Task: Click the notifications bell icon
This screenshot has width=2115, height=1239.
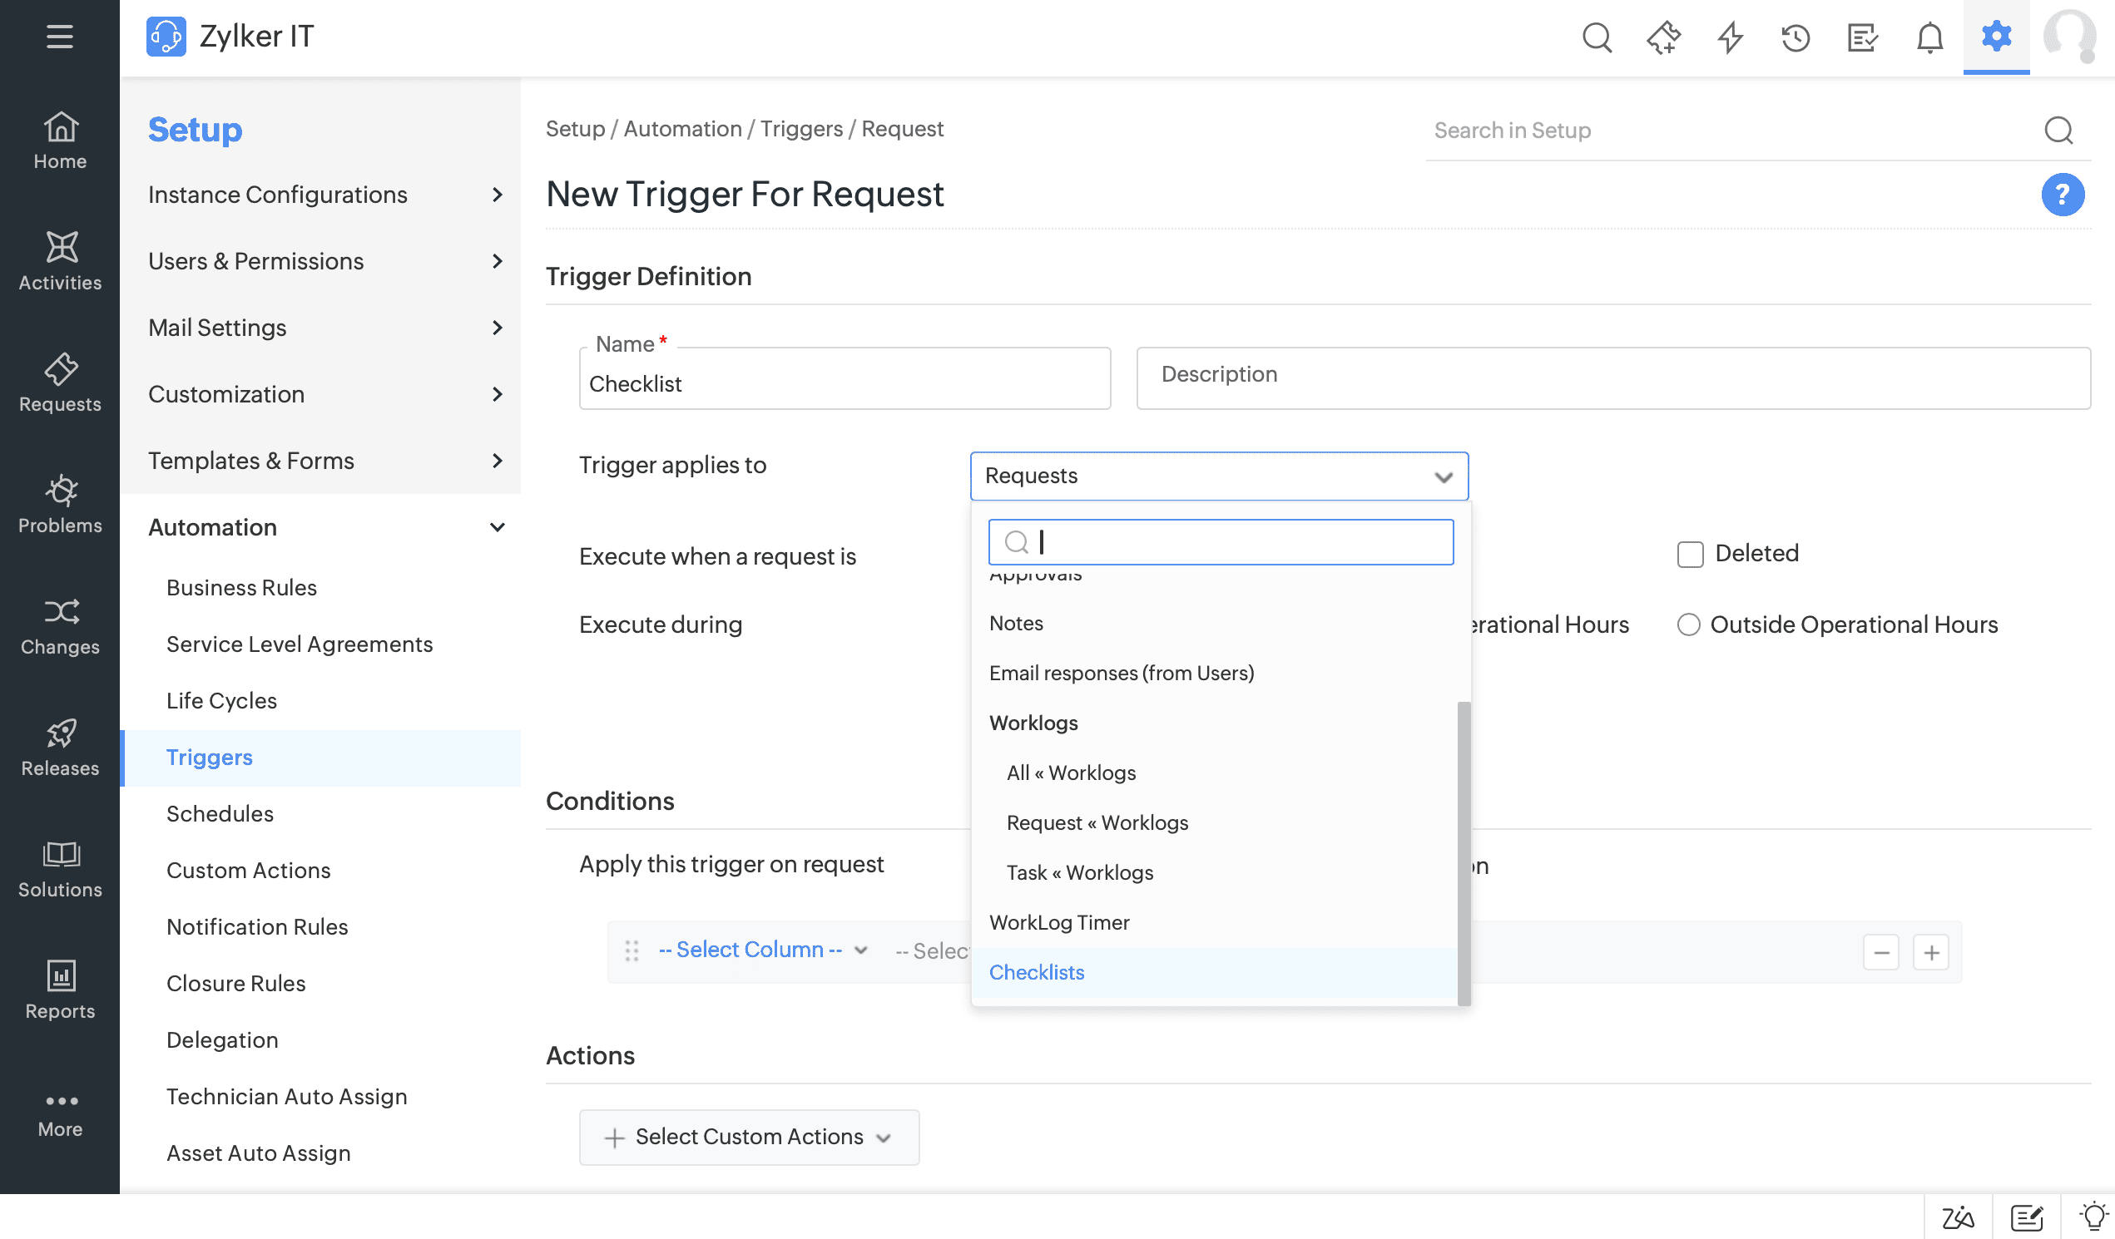Action: tap(1929, 37)
